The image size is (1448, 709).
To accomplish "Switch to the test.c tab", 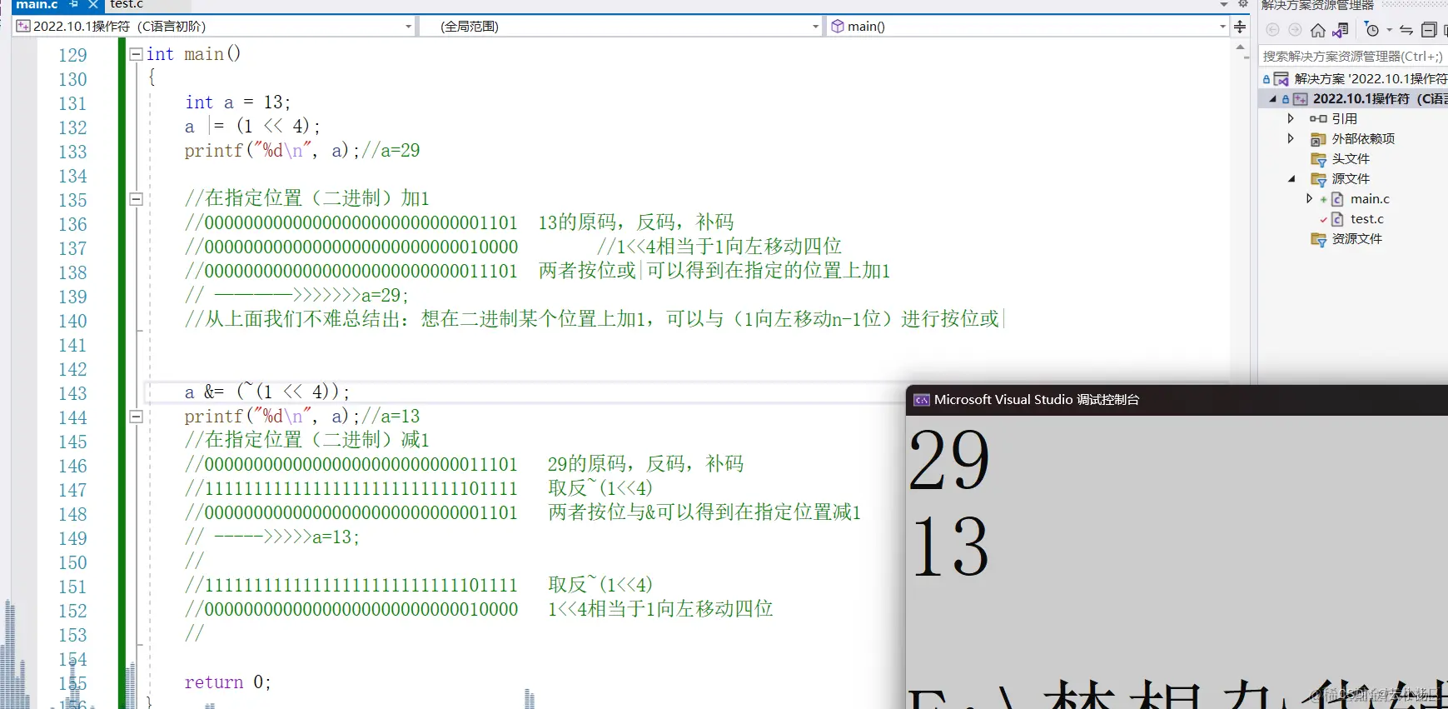I will [127, 4].
